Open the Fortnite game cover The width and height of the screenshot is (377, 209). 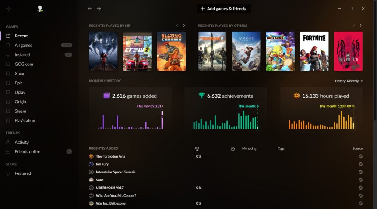pyautogui.click(x=314, y=51)
